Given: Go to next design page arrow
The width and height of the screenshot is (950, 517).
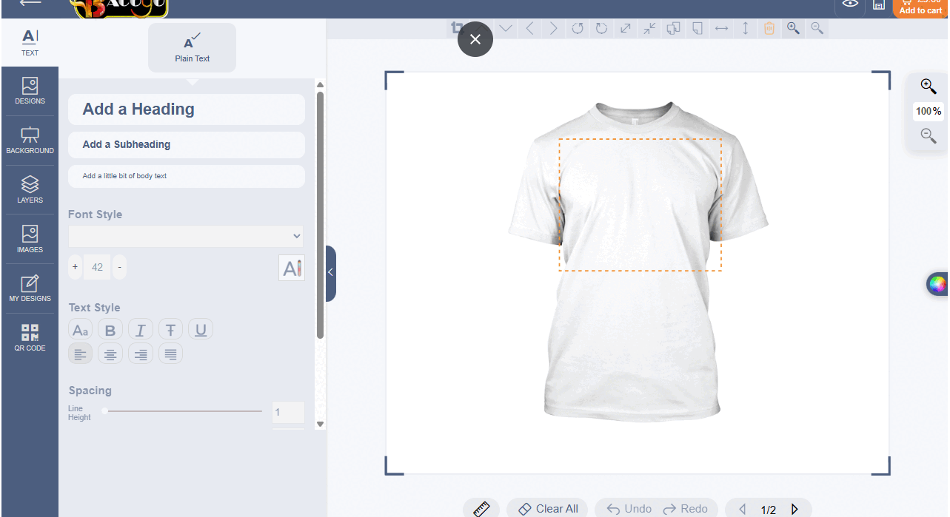Looking at the screenshot, I should pyautogui.click(x=795, y=509).
